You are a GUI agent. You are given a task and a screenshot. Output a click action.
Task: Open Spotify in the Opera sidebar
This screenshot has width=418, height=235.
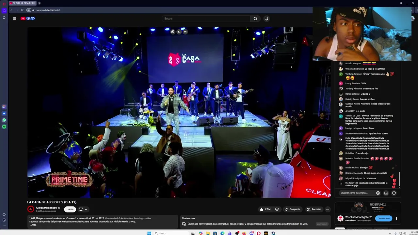tap(4, 127)
